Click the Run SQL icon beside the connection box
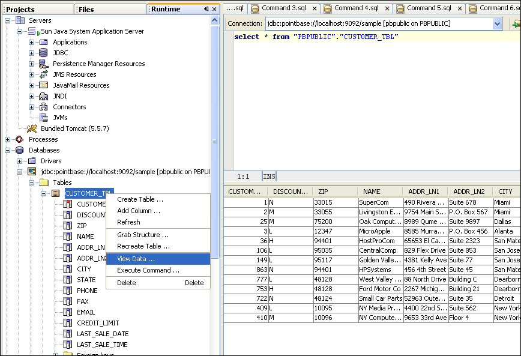Image resolution: width=521 pixels, height=356 pixels. 516,24
